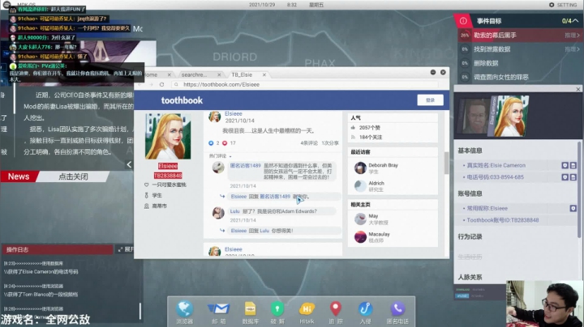Close the TB_Elsie tab
Image resolution: width=584 pixels, height=327 pixels.
[264, 74]
